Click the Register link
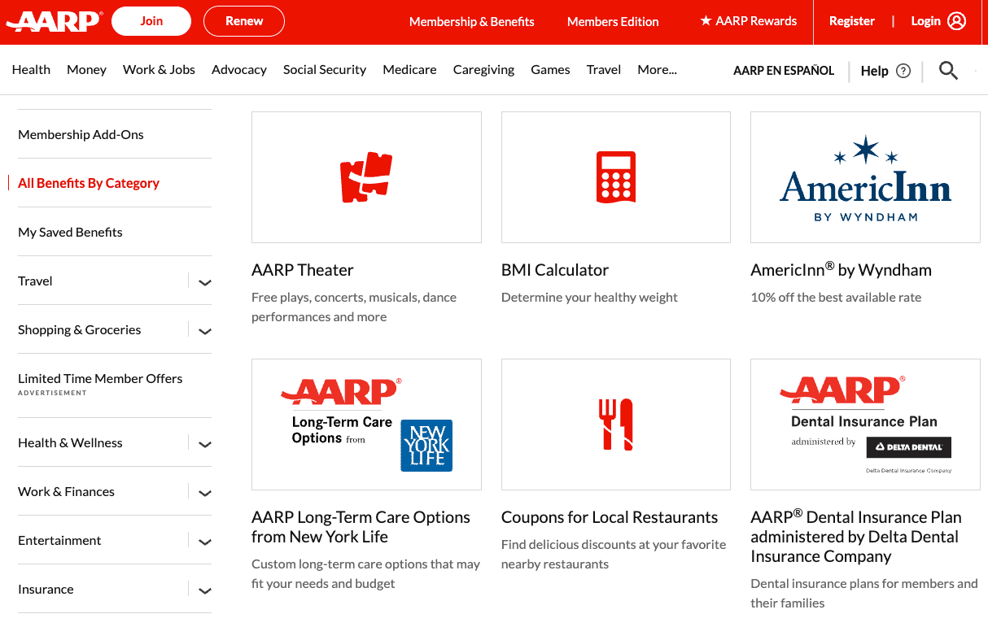This screenshot has width=988, height=627. 852,21
